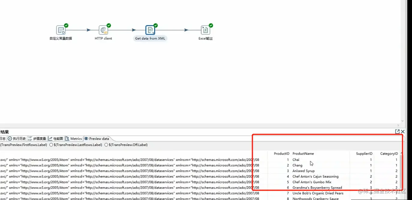Select the TransPreview.Off radio button
Image resolution: width=412 pixels, height=200 pixels.
point(106,145)
